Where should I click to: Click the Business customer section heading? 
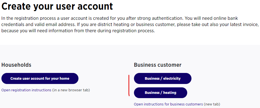click(157, 65)
